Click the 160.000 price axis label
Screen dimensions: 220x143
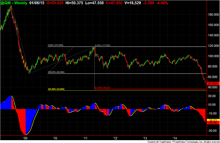213,25
